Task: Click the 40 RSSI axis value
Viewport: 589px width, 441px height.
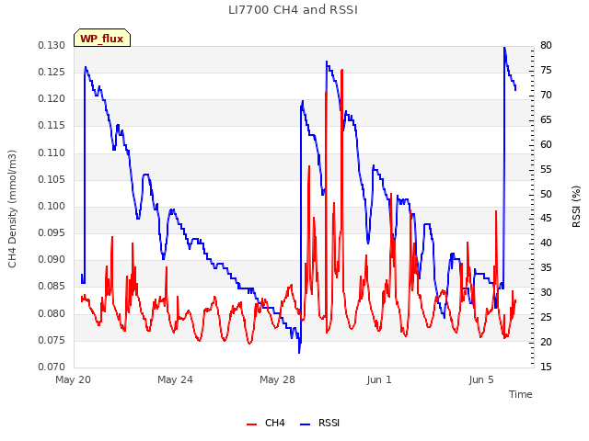Action: coord(546,243)
